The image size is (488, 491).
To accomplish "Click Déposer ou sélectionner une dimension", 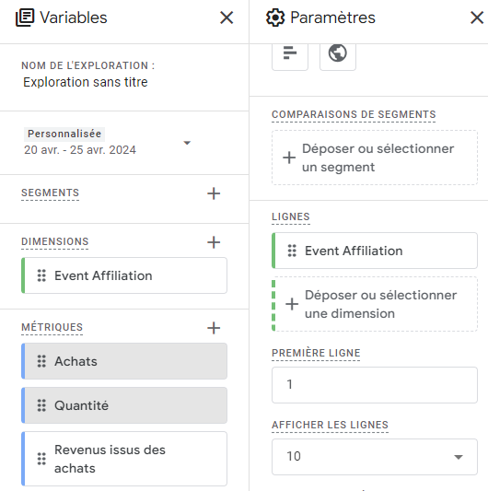I will click(x=375, y=304).
